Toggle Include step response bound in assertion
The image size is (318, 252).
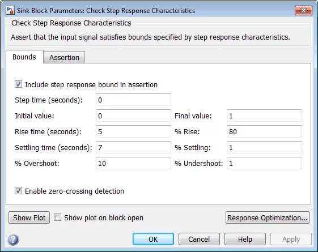click(18, 84)
